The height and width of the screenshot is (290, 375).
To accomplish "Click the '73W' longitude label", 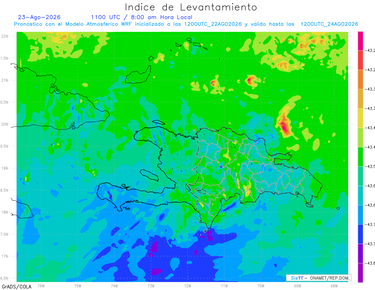I will tap(151, 286).
